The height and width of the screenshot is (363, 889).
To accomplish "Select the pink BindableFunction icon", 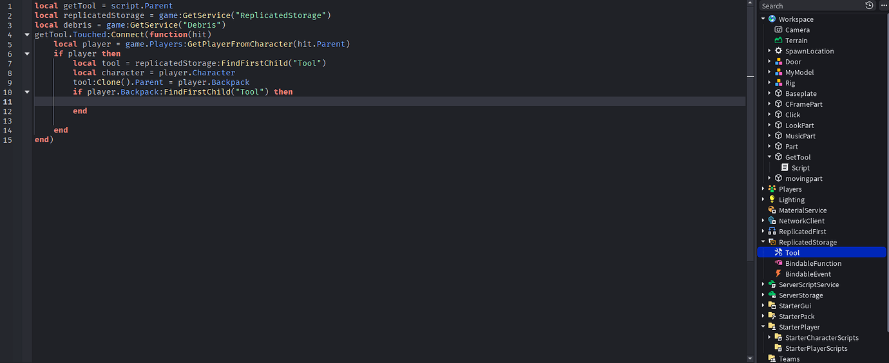I will click(x=778, y=263).
